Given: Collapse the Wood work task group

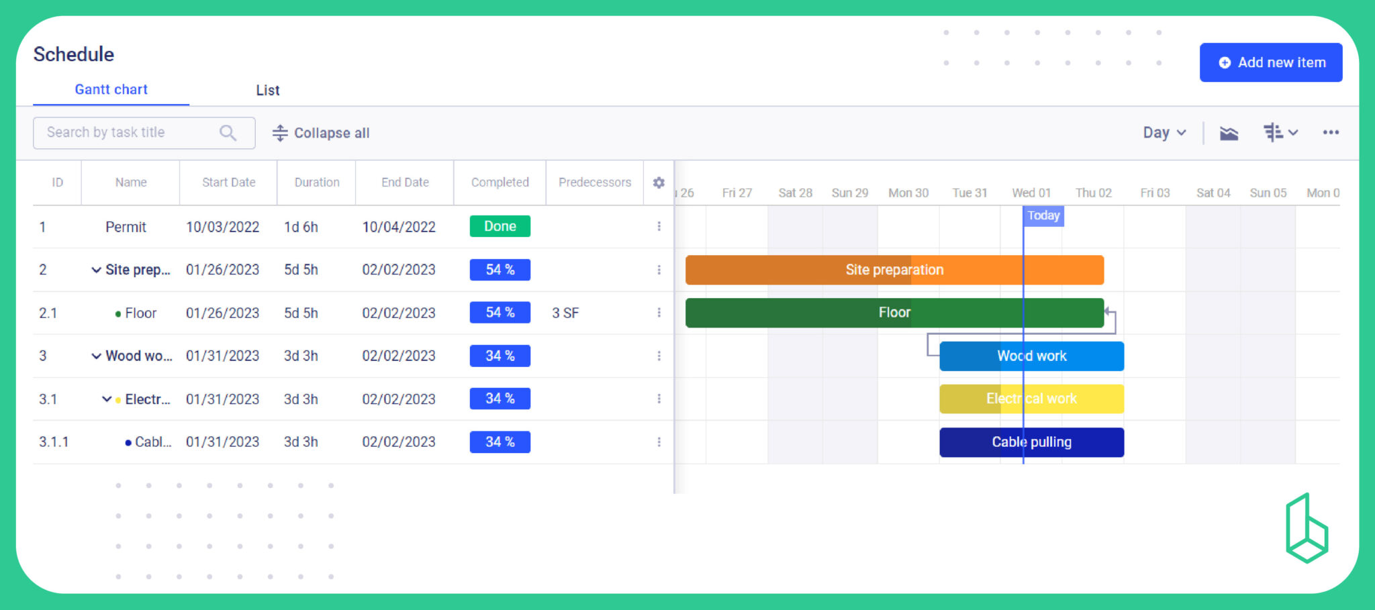Looking at the screenshot, I should click(95, 356).
